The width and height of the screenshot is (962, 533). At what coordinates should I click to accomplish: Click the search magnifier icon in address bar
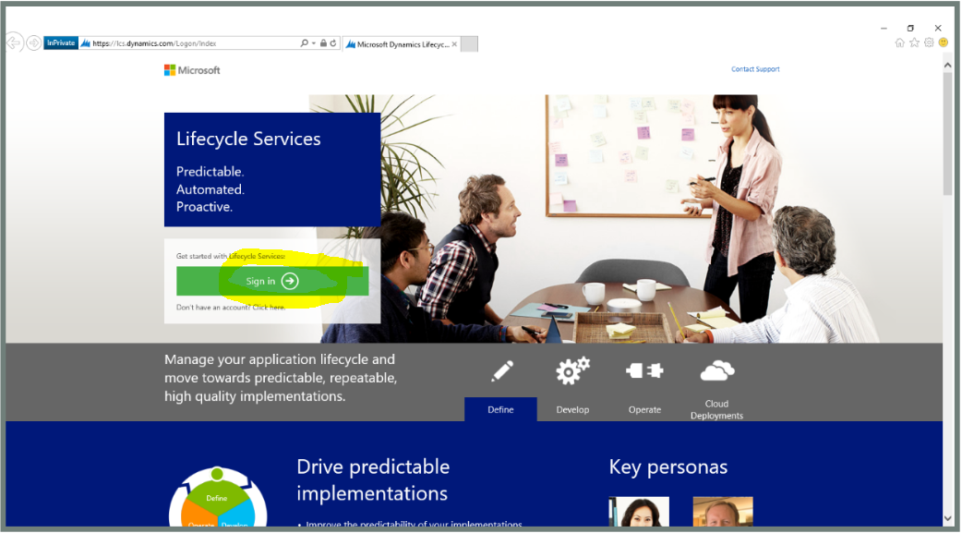point(304,43)
